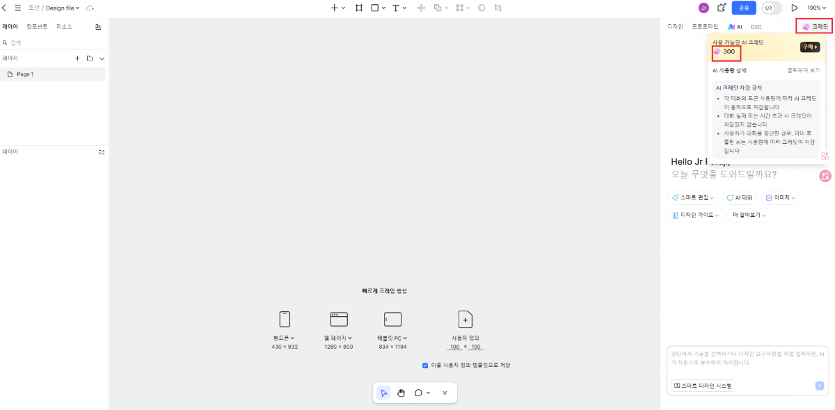
Task: Select the Mask tool icon
Action: tap(481, 8)
